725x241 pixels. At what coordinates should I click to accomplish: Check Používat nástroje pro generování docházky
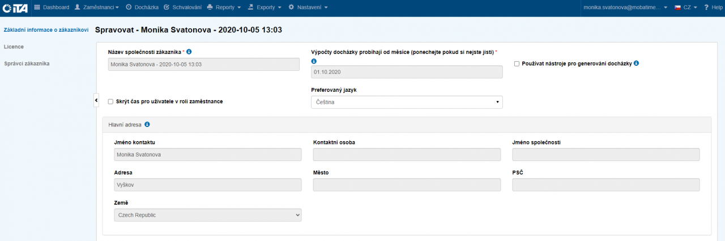[517, 64]
